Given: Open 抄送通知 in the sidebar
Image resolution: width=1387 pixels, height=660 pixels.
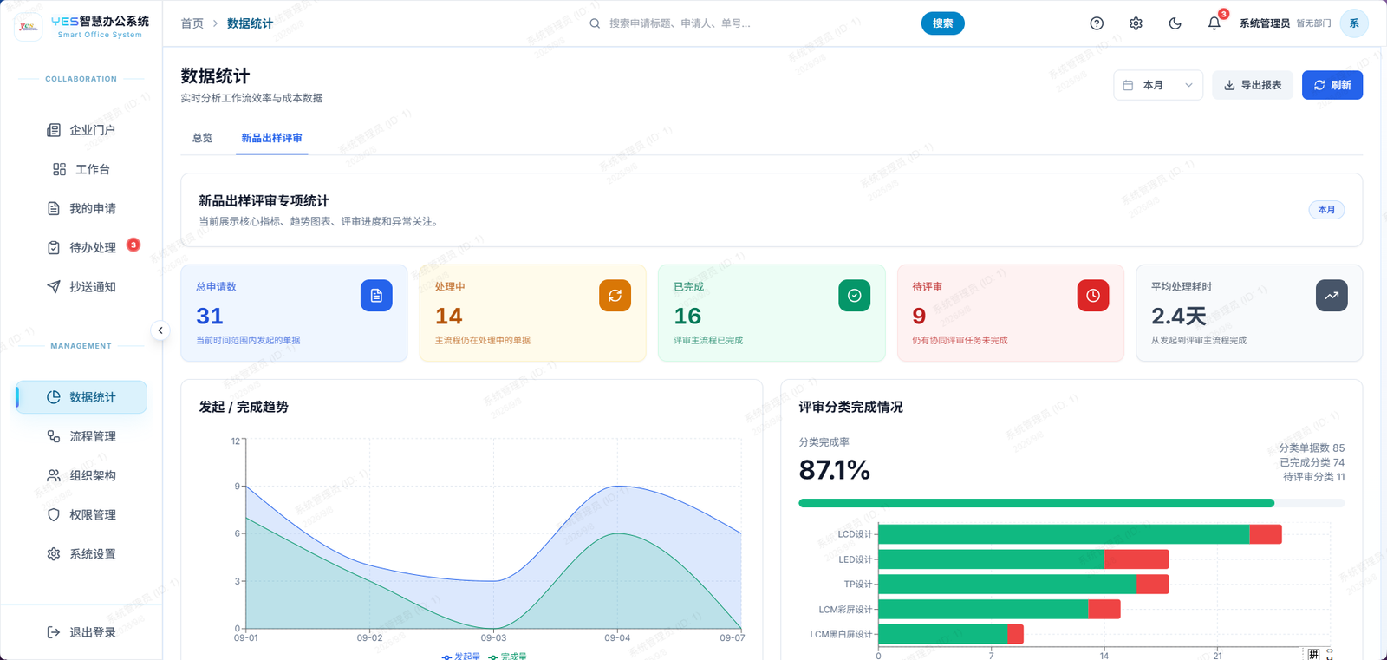Looking at the screenshot, I should [81, 287].
